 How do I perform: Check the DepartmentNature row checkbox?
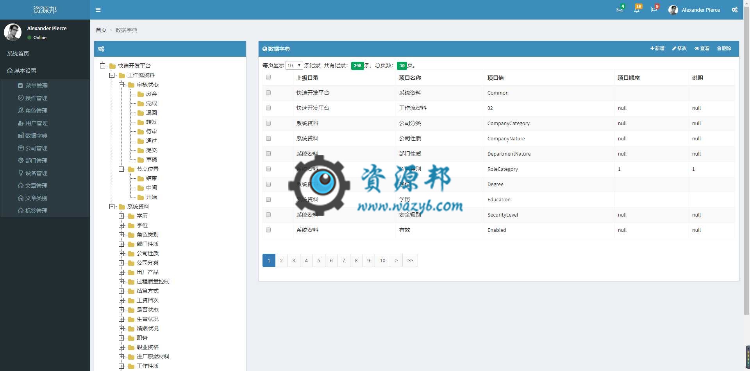tap(268, 154)
